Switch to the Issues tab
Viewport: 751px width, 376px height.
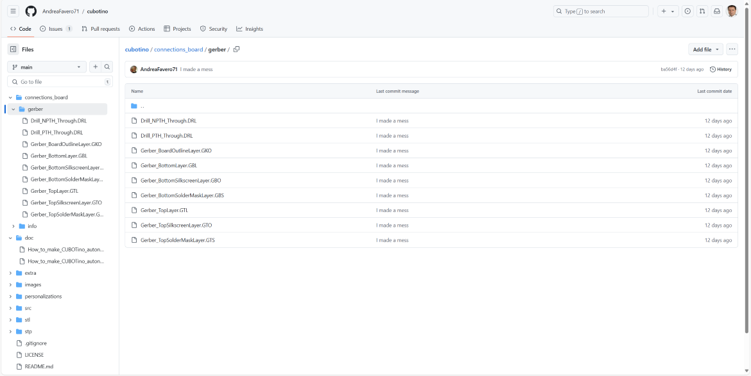pos(56,29)
